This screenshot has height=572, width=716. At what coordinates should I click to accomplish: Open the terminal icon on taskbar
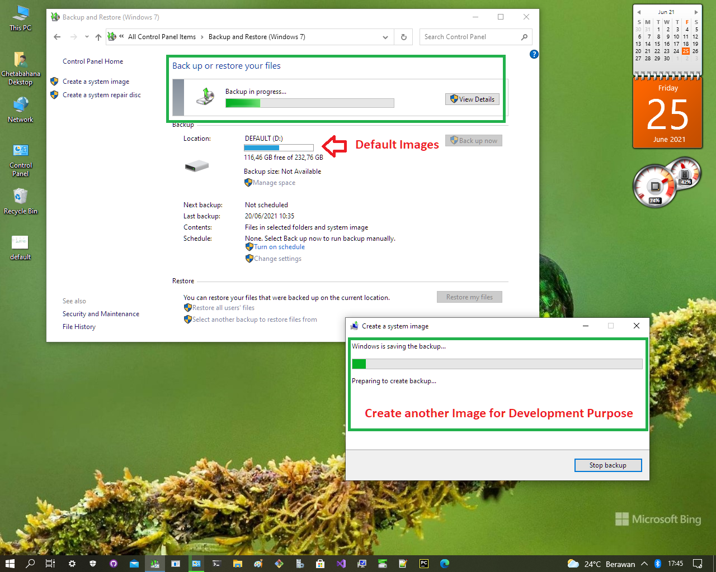point(217,564)
